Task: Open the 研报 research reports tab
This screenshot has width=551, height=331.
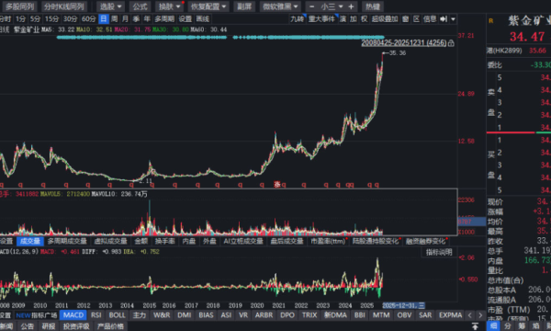Action: 49,326
